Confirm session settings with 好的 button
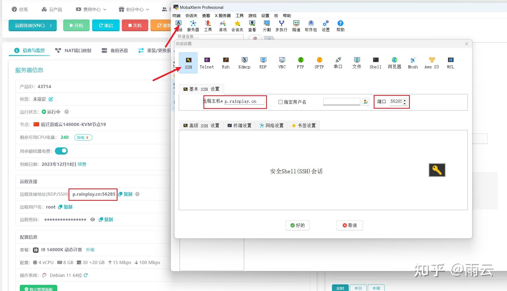The image size is (507, 291). point(297,225)
